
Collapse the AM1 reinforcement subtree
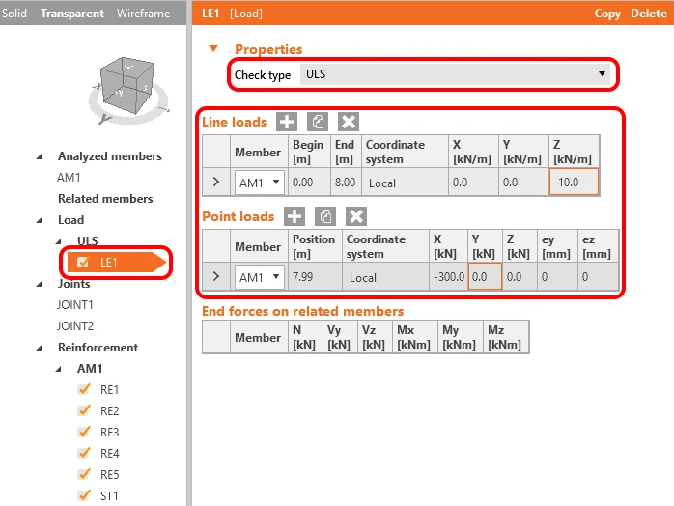click(x=59, y=369)
